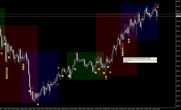Click the orange 2 marker below the red 2s
The width and height of the screenshot is (181, 110).
point(123,48)
